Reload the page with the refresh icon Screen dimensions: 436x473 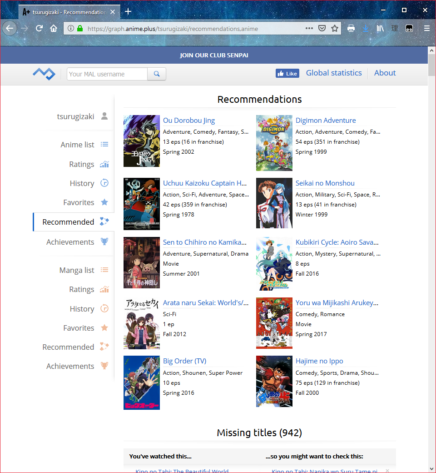pos(39,28)
